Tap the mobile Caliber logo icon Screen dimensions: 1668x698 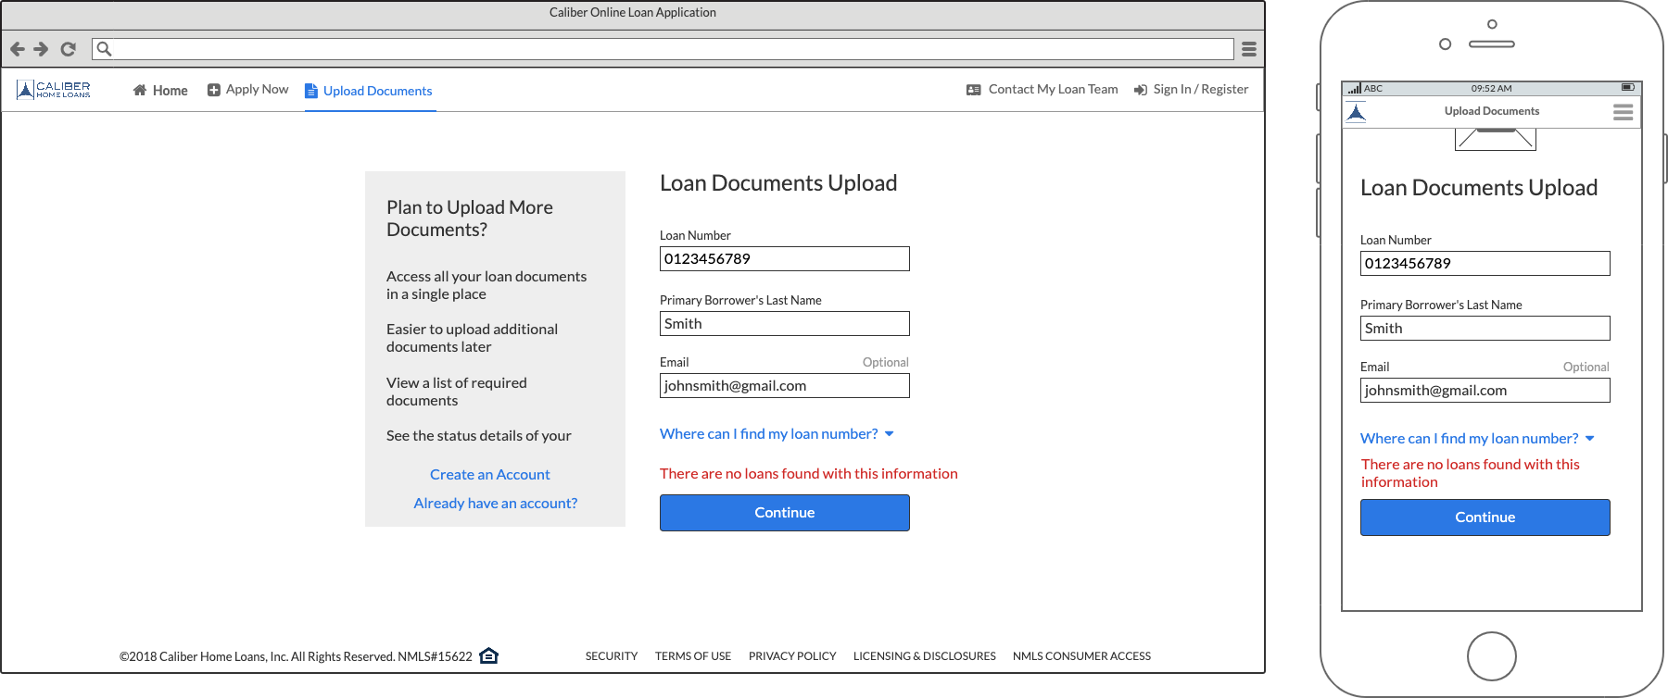pyautogui.click(x=1356, y=113)
